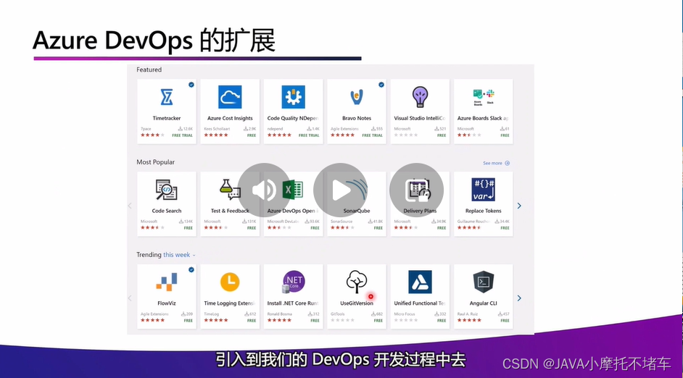Image resolution: width=683 pixels, height=378 pixels.
Task: Go to next Most Popular page arrow
Action: click(519, 206)
